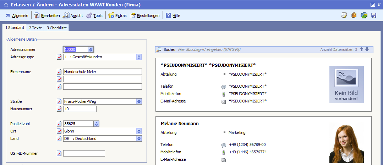Click the save floppy disk icon

pyautogui.click(x=373, y=16)
